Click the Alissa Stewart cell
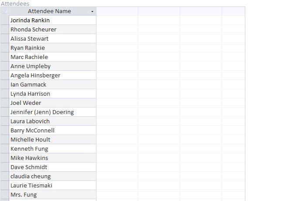The height and width of the screenshot is (201, 292). (x=52, y=38)
